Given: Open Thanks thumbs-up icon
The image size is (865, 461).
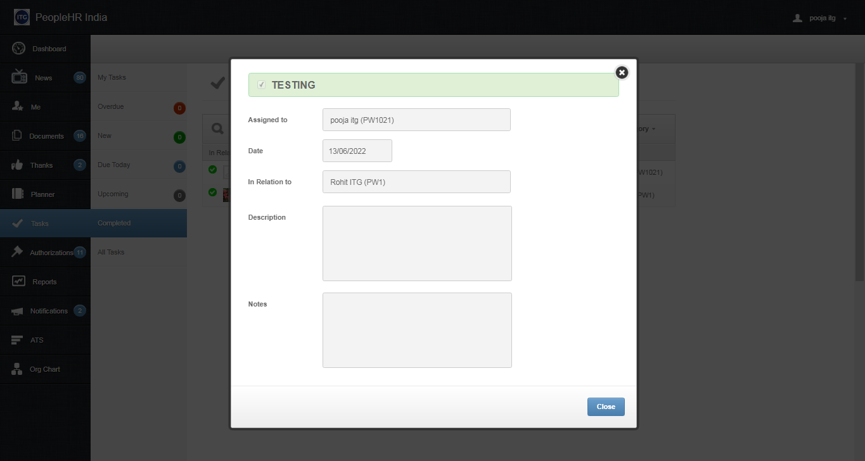Looking at the screenshot, I should (18, 165).
